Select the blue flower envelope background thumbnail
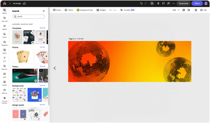Viewport: 210px width, 123px height. 34,95
